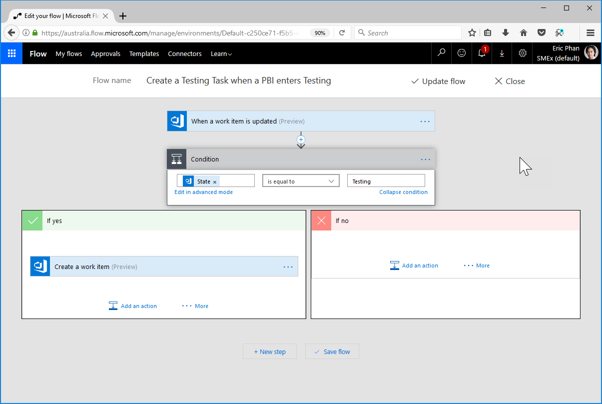Bookmark this page with the star icon
Screen dimensions: 602x404
pos(472,32)
